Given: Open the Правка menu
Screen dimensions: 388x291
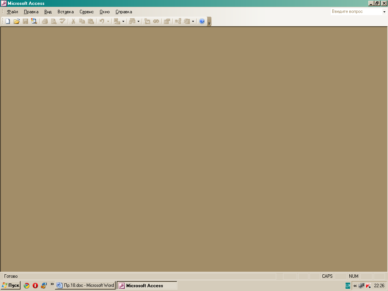Looking at the screenshot, I should tap(31, 12).
